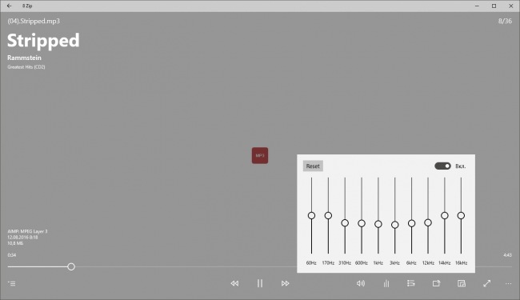Screen dimensions: 520x300
Task: Click the 60Hz equalizer slider handle
Action: (x=311, y=215)
